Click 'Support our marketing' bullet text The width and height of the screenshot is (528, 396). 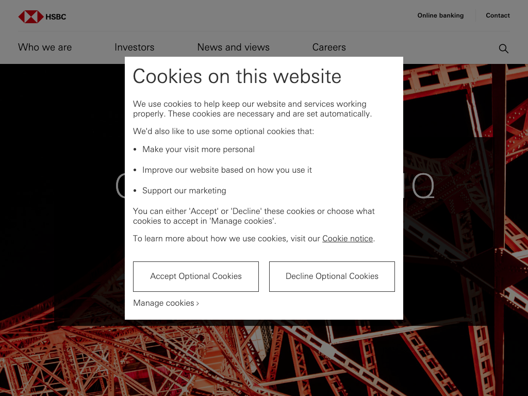(x=184, y=191)
